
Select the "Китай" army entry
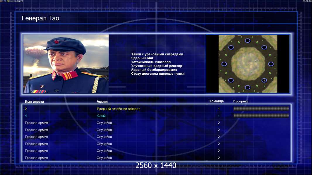point(101,116)
